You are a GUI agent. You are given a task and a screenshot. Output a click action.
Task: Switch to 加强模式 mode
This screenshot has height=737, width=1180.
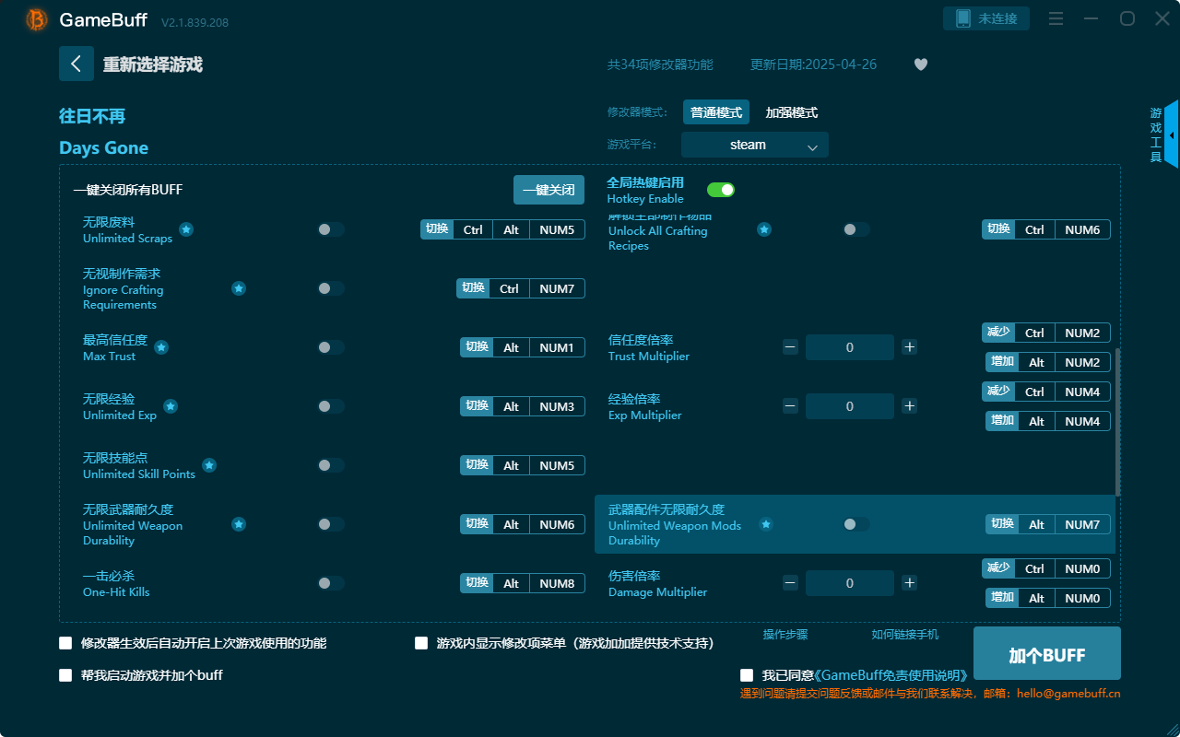(x=791, y=111)
